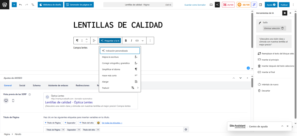Open the document overview list view
The image size is (297, 136).
(x=33, y=5)
